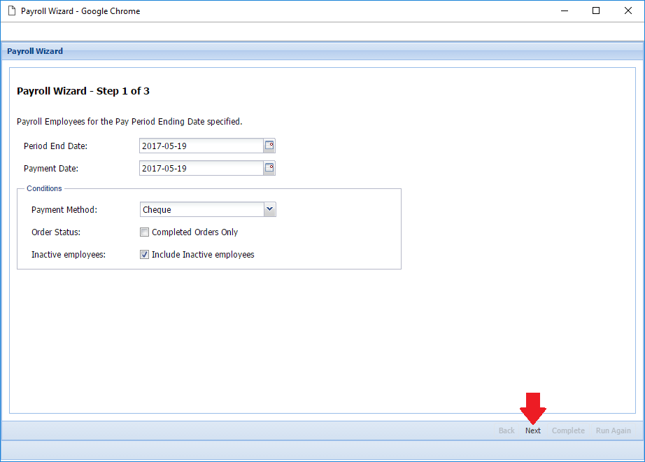The width and height of the screenshot is (645, 462).
Task: Enable the Completed Orders Only checkbox
Action: [x=144, y=232]
